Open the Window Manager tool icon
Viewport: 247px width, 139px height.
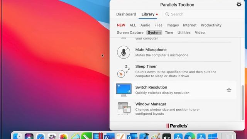point(124,108)
